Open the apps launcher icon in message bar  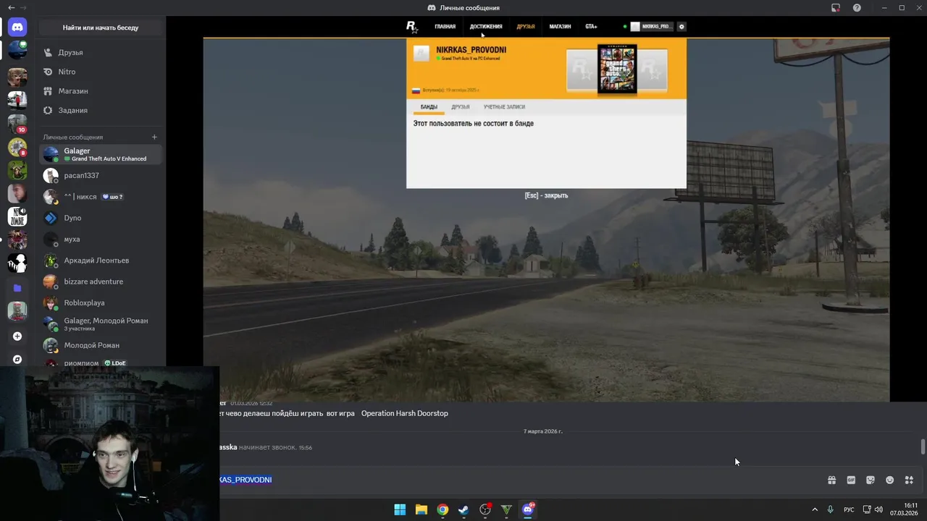pos(910,480)
